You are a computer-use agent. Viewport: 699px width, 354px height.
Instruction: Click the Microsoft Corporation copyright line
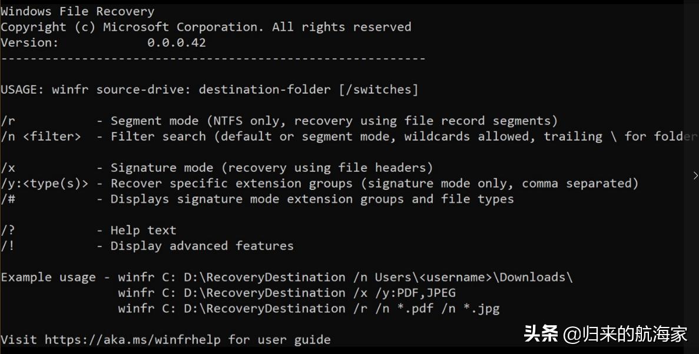(206, 27)
